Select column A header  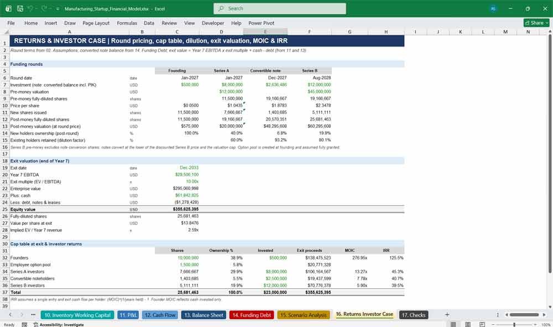pyautogui.click(x=70, y=31)
